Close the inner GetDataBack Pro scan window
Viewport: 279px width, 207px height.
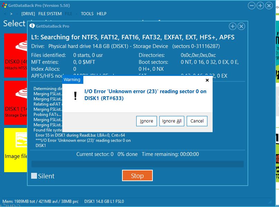point(241,26)
